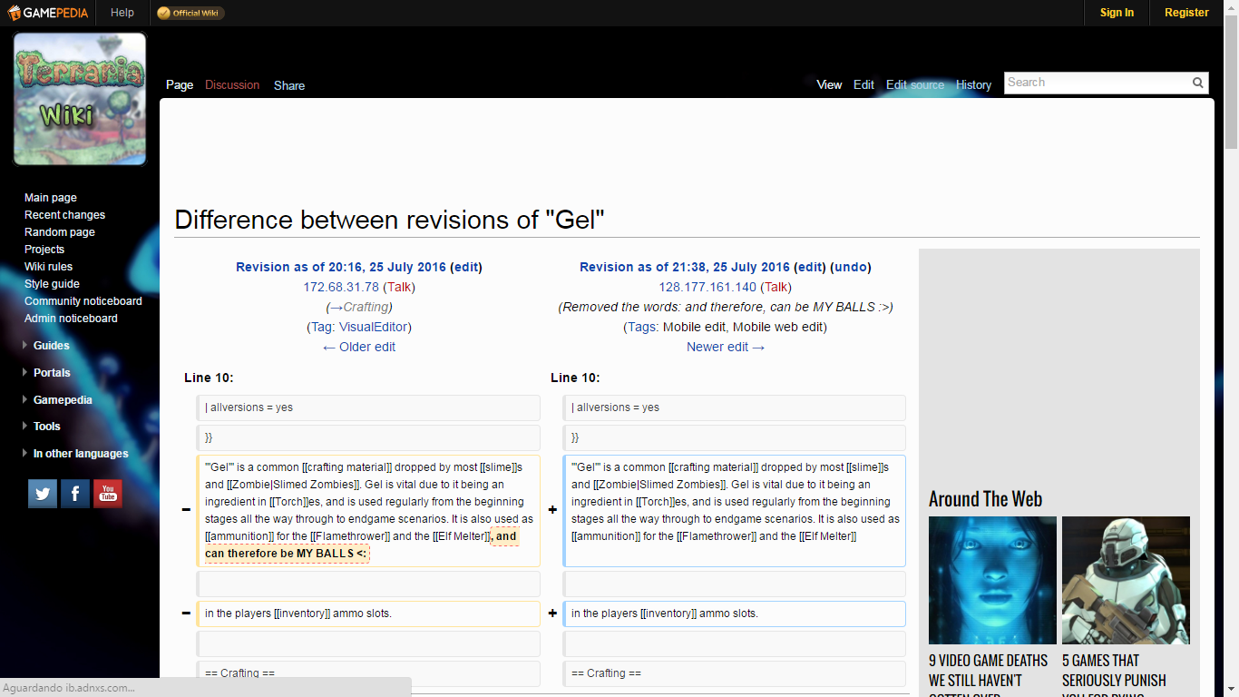Open the Facebook social icon

coord(75,493)
